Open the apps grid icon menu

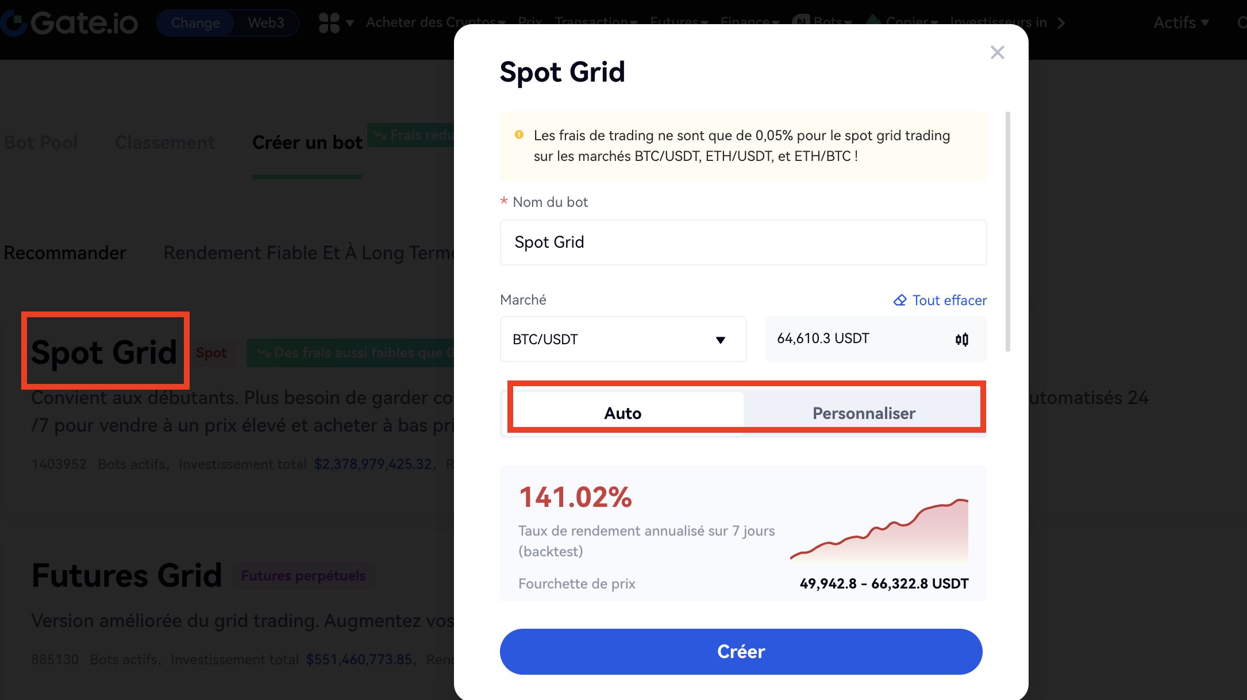click(x=329, y=23)
